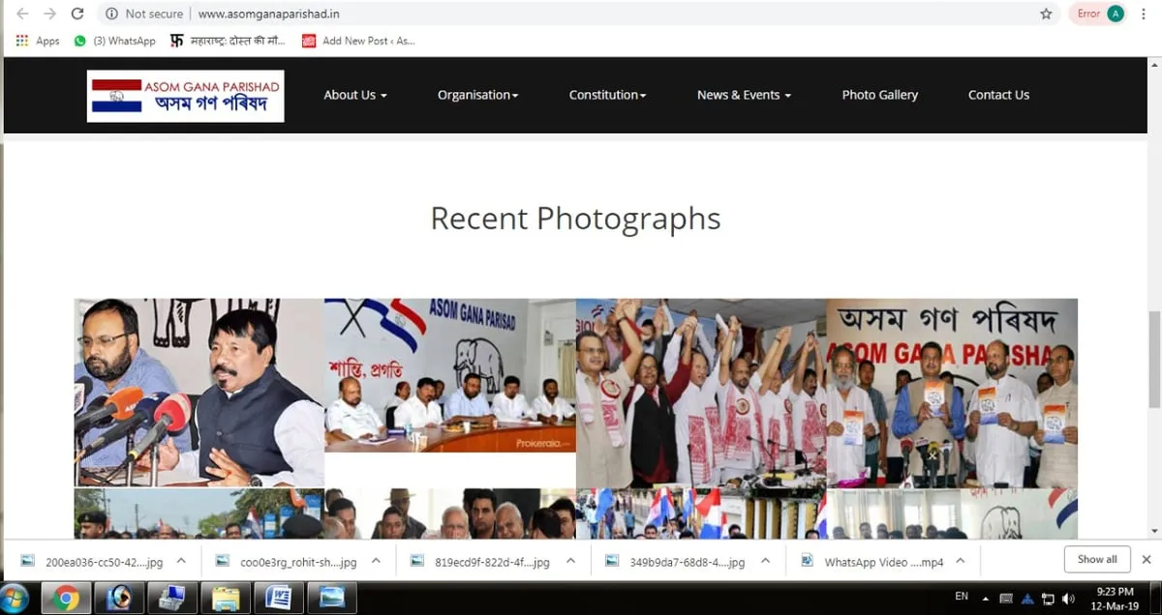Screen dimensions: 1162x615
Task: Open the Photo Gallery page
Action: click(x=880, y=95)
